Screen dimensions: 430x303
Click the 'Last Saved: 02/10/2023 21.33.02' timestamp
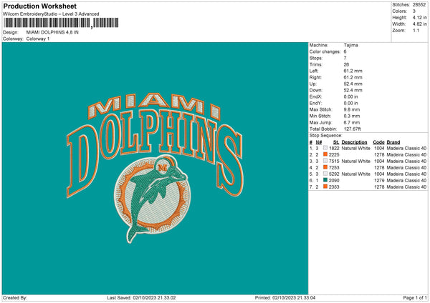(141, 297)
